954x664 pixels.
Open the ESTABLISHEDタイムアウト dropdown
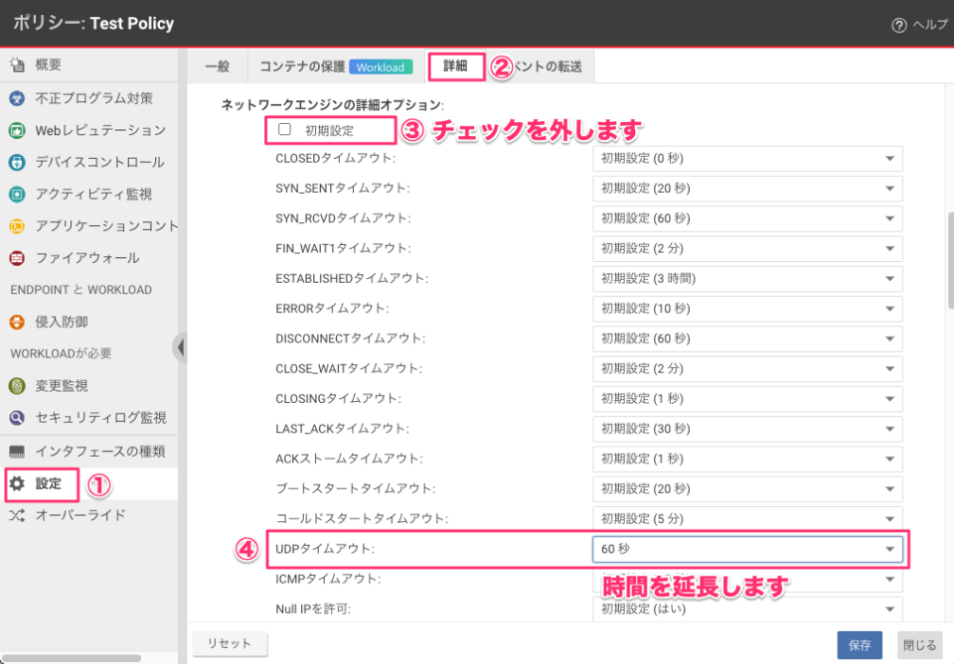click(747, 279)
